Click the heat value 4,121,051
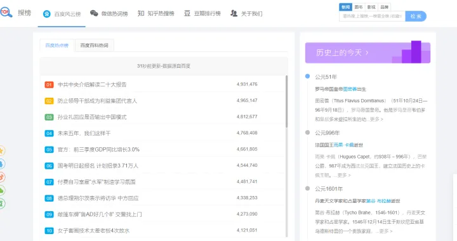Viewport: 457px width, 241px height. (x=247, y=230)
